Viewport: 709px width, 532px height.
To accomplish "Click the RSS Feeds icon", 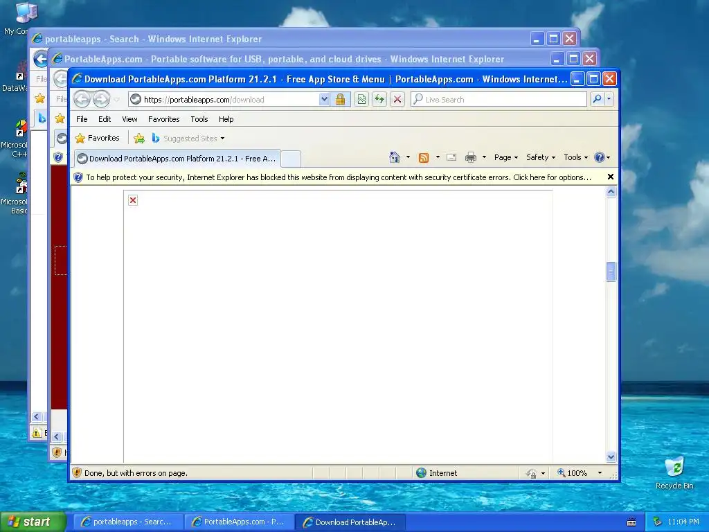I will click(424, 157).
